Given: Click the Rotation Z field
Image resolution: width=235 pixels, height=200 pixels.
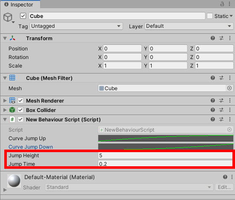Looking at the screenshot, I should [214, 57].
